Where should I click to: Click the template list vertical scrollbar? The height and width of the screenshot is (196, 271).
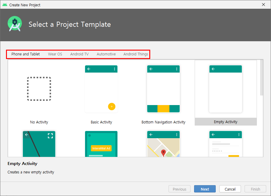pos(262,77)
